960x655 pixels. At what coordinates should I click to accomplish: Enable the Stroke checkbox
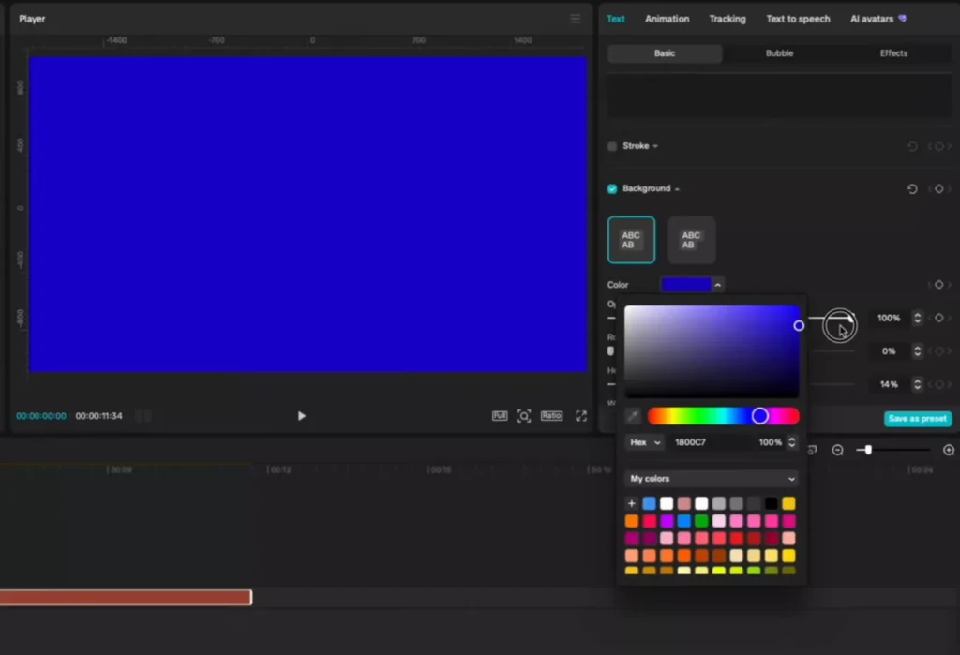coord(612,146)
